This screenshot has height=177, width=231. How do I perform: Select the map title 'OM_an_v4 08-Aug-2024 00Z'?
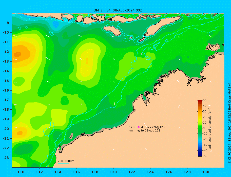click(x=118, y=10)
